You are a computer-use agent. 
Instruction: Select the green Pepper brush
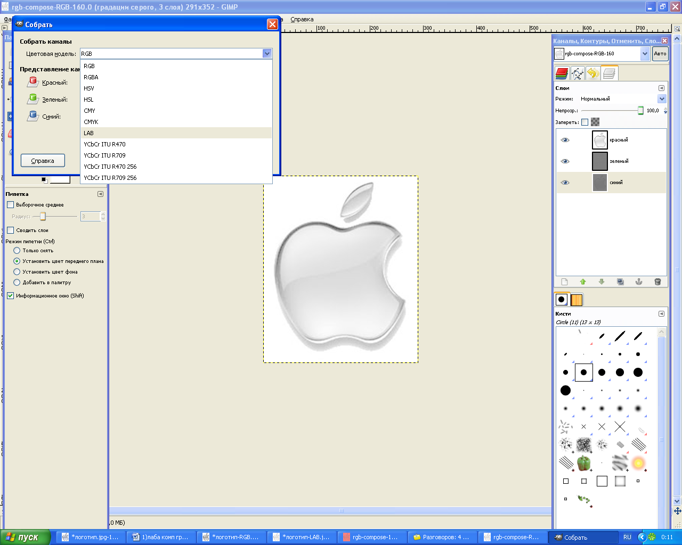point(584,463)
